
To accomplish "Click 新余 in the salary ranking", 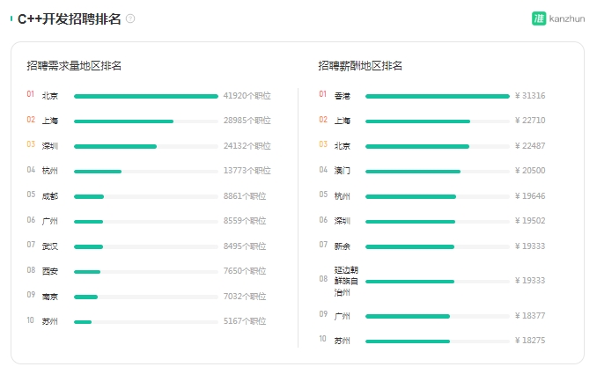I will pos(342,246).
